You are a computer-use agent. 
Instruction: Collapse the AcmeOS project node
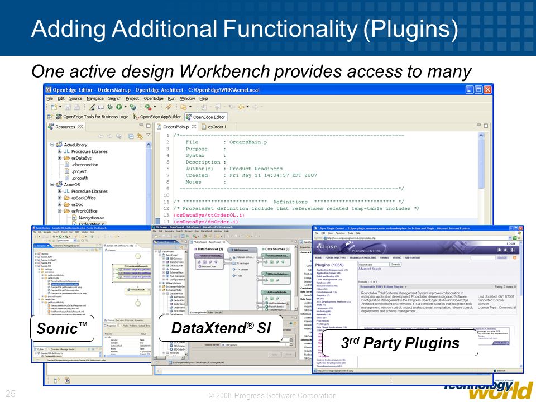click(52, 185)
